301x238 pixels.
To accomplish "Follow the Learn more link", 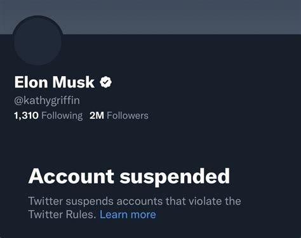I will [128, 215].
